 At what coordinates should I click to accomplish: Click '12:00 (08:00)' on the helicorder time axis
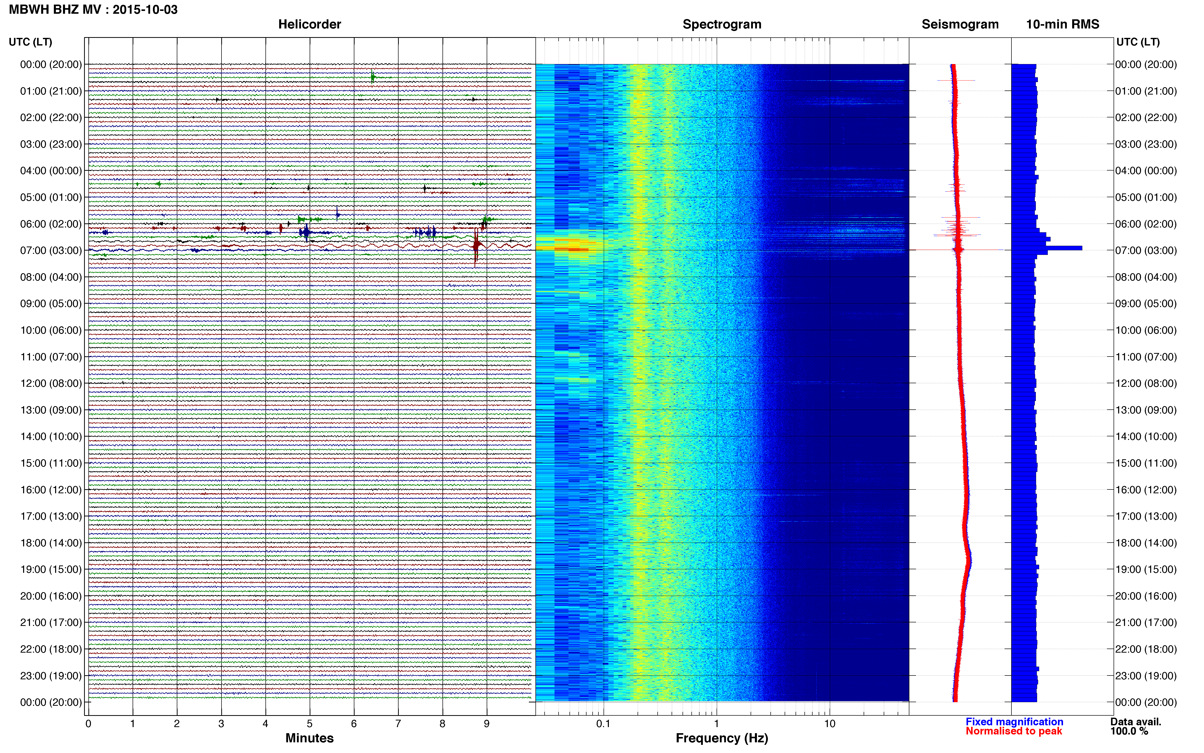click(x=51, y=383)
